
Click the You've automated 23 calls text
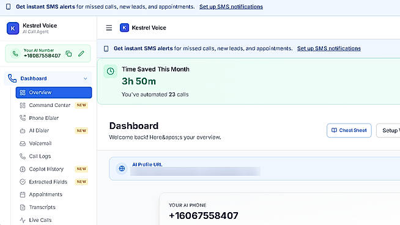click(x=155, y=94)
